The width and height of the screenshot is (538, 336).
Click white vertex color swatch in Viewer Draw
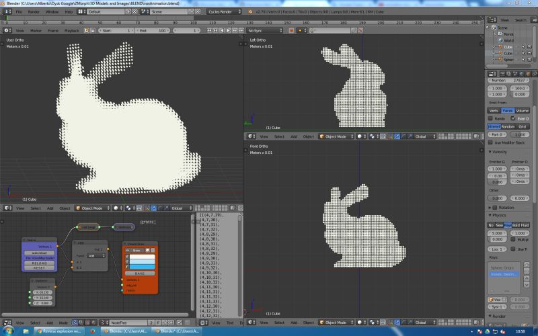pos(143,257)
